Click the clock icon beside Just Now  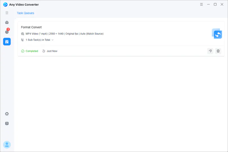[43, 51]
